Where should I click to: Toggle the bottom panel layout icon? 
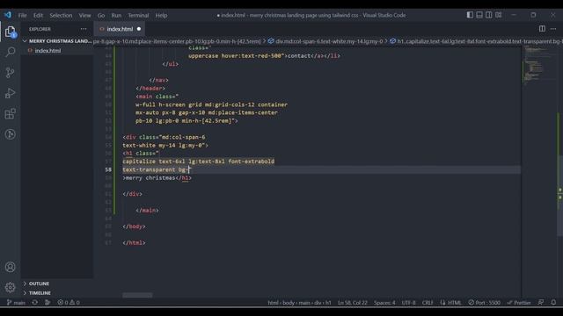tap(479, 15)
